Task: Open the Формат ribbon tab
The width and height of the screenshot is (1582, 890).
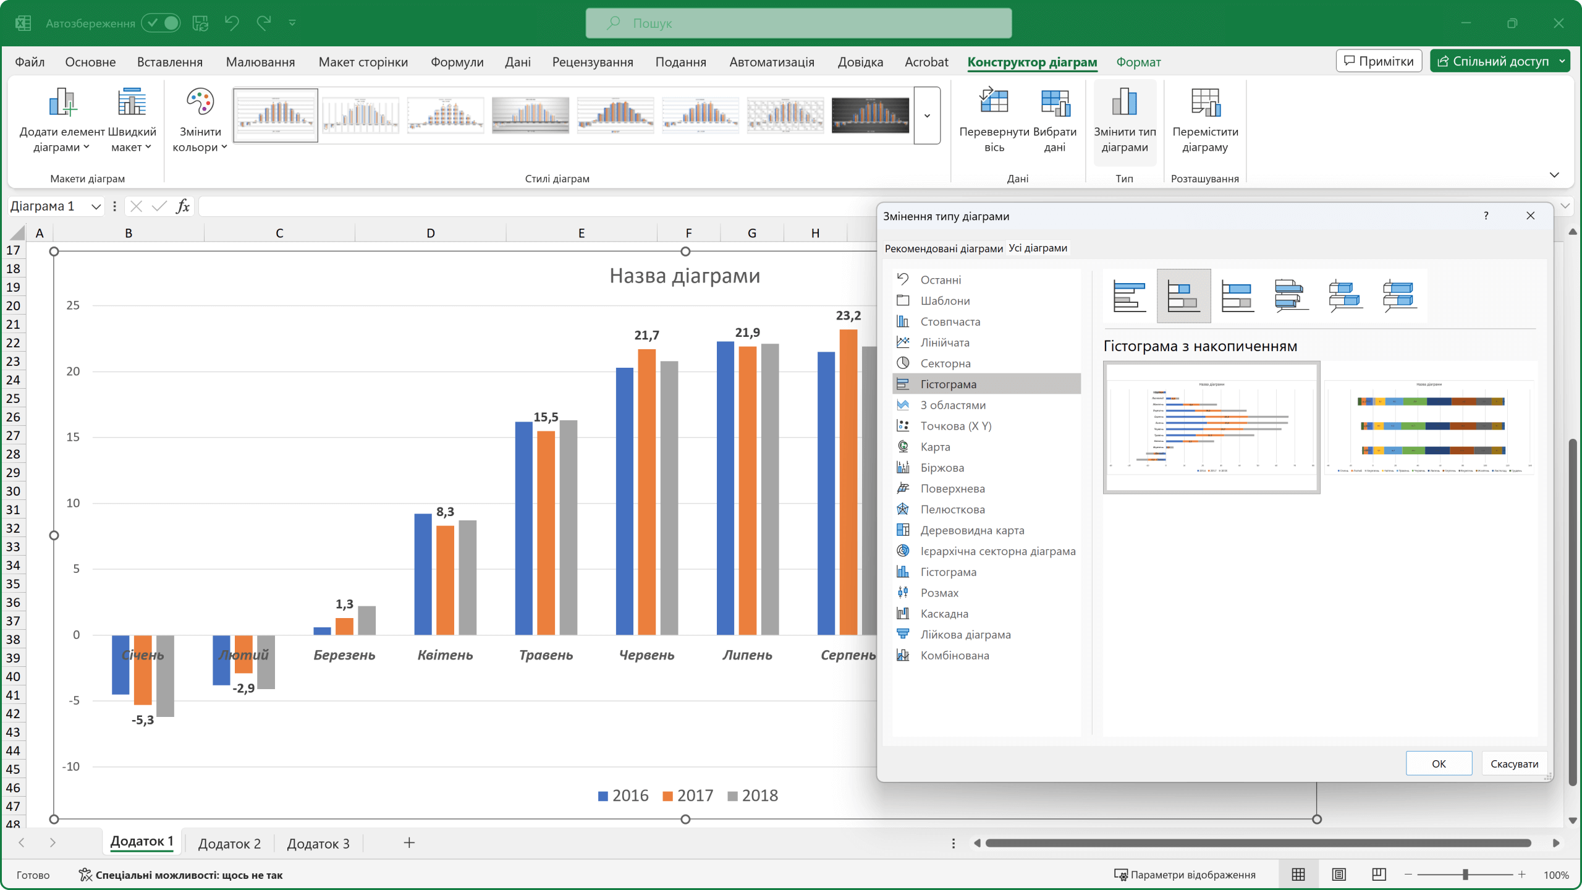Action: [x=1138, y=62]
